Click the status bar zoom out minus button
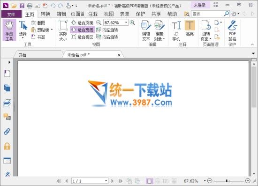This screenshot has width=258, height=186. 210,181
